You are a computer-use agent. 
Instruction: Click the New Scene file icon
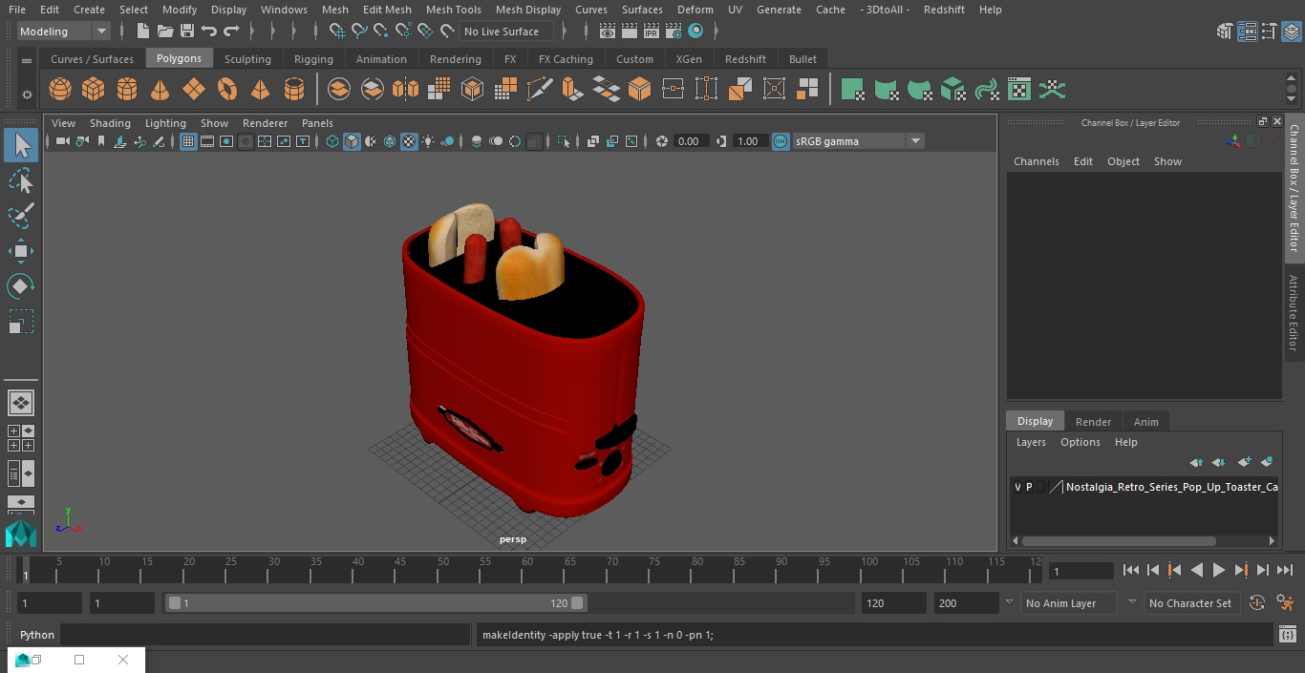pyautogui.click(x=142, y=32)
